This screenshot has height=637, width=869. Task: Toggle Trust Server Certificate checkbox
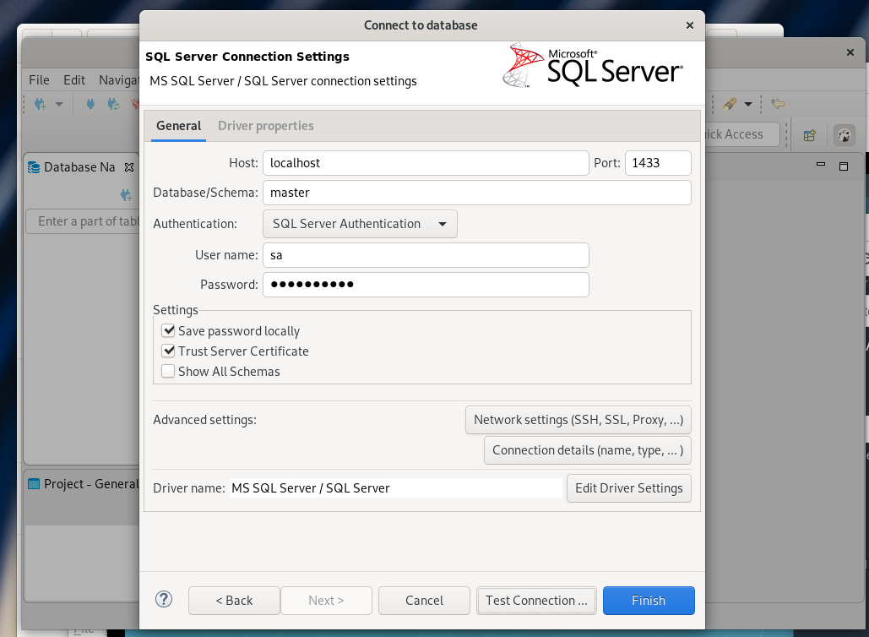click(x=169, y=351)
